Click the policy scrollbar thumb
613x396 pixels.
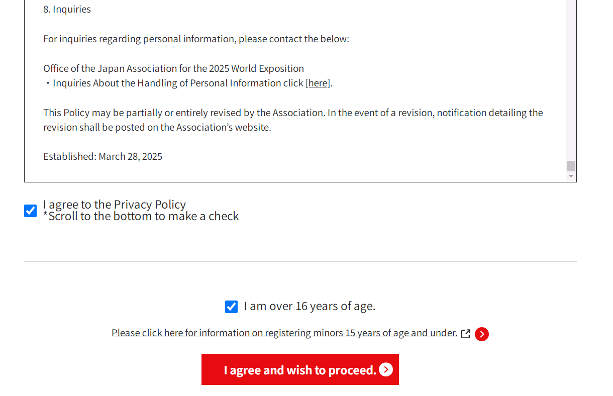point(571,166)
